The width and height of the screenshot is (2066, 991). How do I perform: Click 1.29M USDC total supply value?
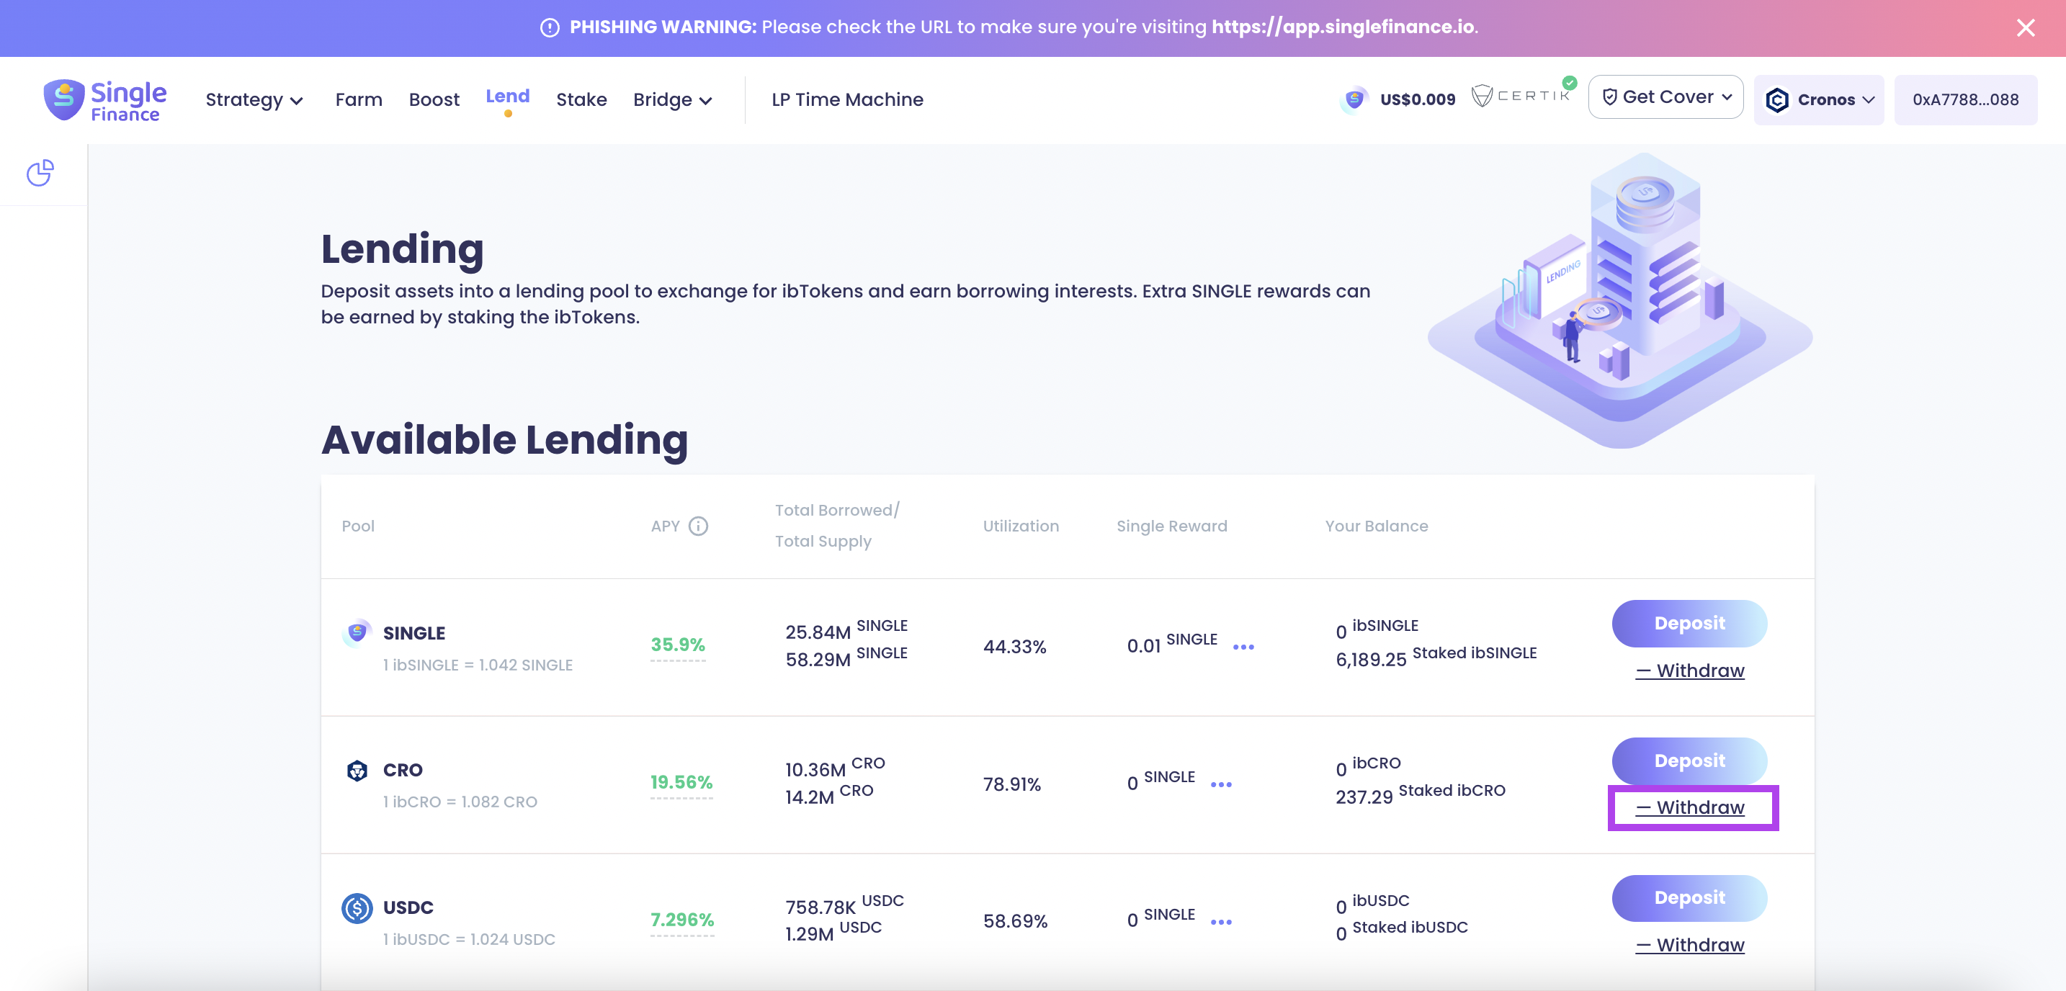pos(833,931)
